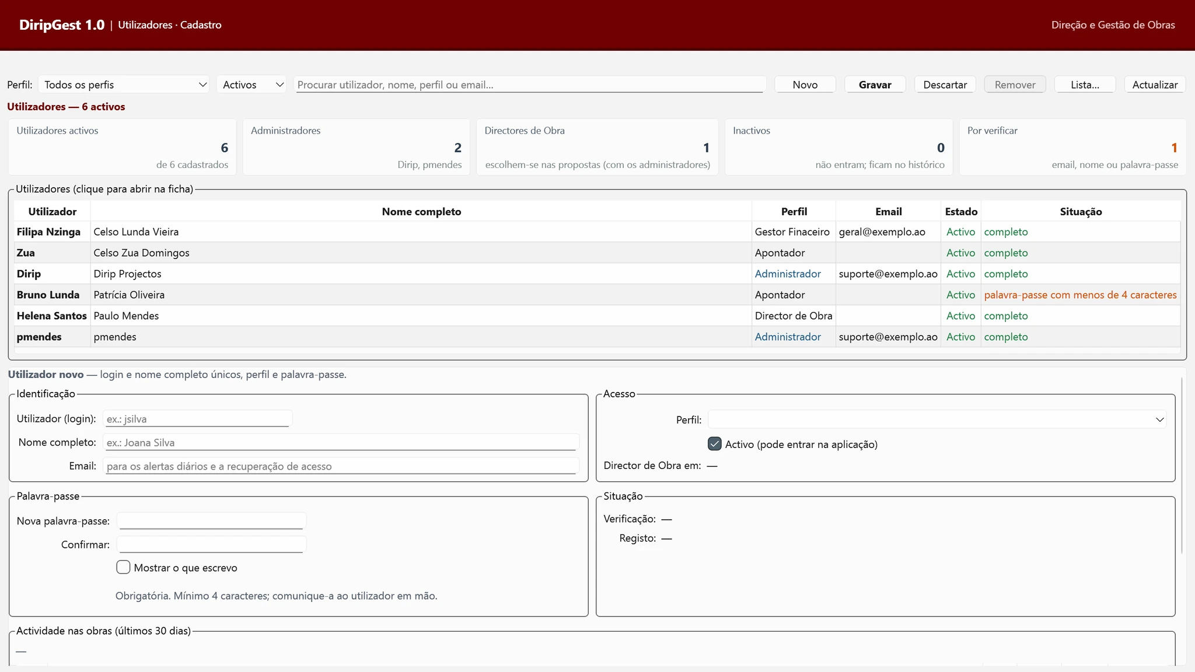Image resolution: width=1195 pixels, height=672 pixels.
Task: Click the Gravar button
Action: [875, 85]
